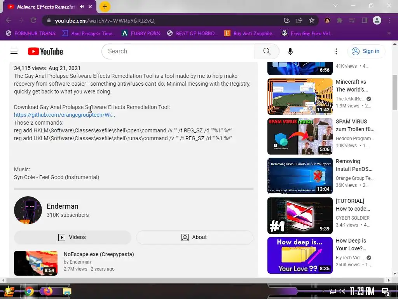Open the Minecraft vs The World's... title
This screenshot has height=299, width=398.
click(352, 86)
